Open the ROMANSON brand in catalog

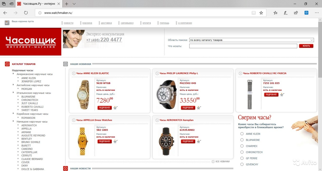coord(28,118)
